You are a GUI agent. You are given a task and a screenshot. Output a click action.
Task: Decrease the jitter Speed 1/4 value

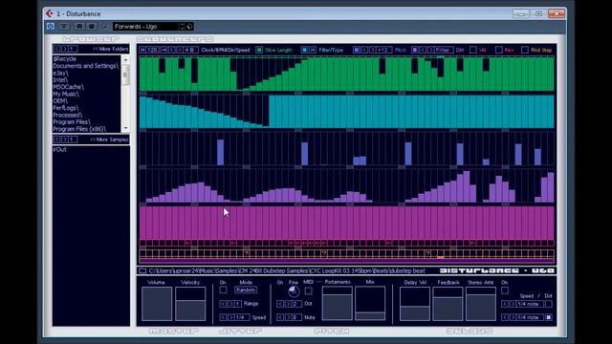[223, 317]
